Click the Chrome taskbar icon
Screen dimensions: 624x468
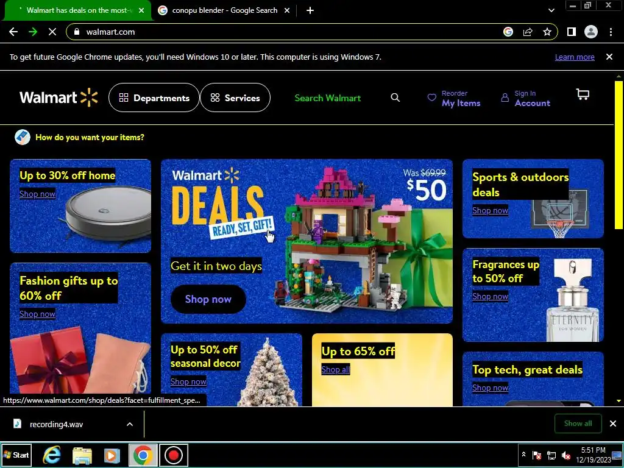(x=143, y=455)
